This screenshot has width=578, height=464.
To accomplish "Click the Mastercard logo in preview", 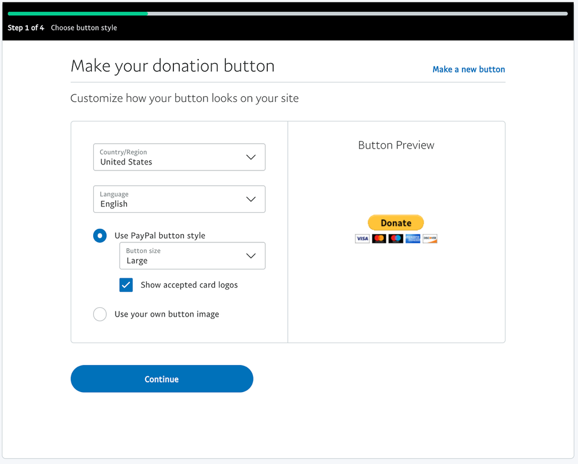I will (379, 239).
